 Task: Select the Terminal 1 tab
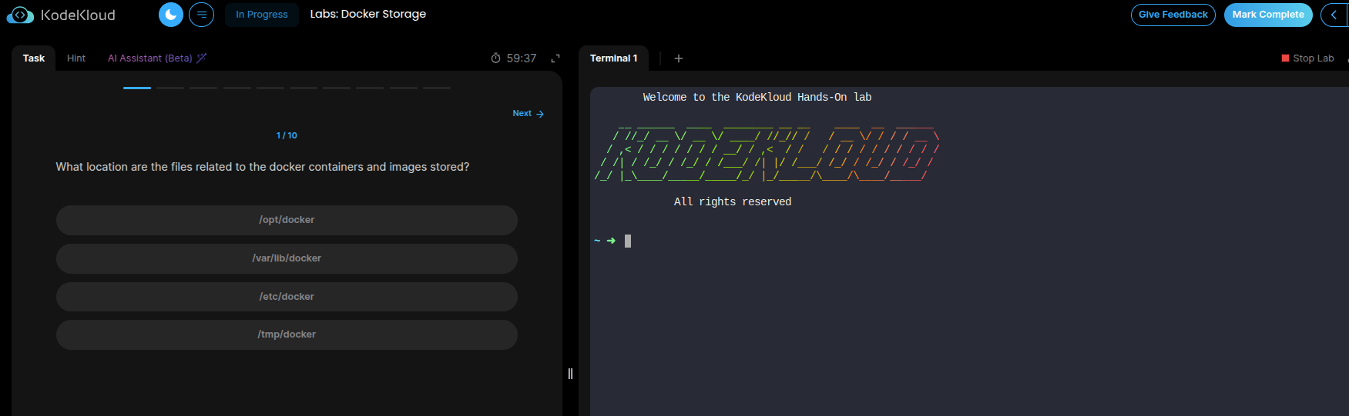coord(613,58)
